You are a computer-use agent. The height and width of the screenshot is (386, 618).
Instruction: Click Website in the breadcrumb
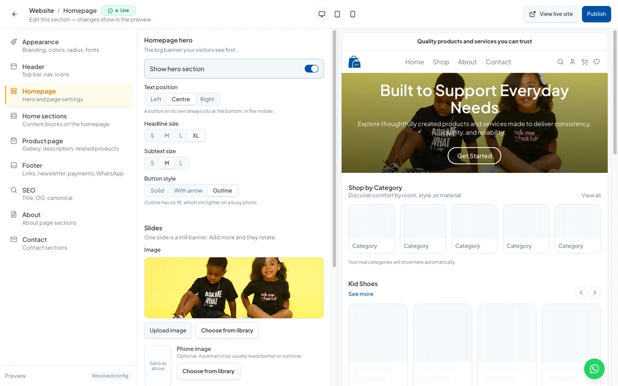[x=42, y=10]
